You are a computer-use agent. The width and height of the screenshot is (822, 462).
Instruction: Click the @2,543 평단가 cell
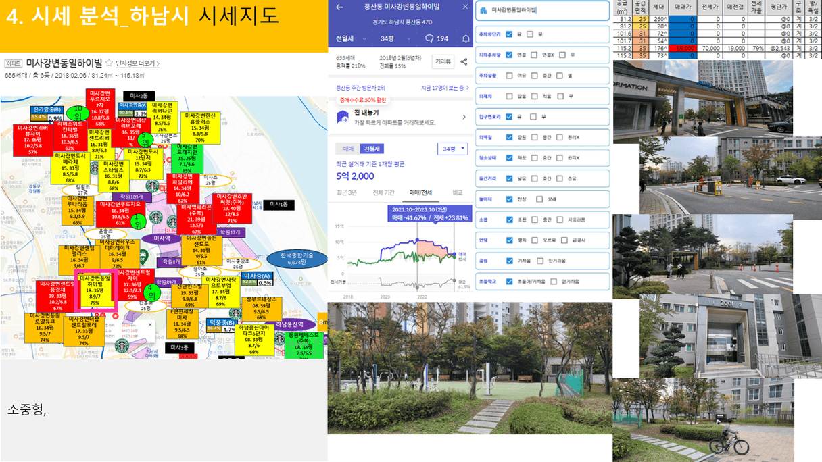(x=778, y=49)
